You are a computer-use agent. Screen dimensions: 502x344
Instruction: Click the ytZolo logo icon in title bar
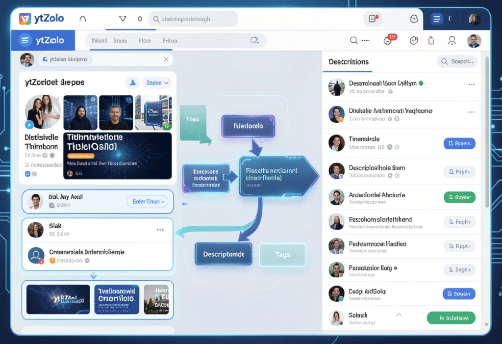(25, 19)
